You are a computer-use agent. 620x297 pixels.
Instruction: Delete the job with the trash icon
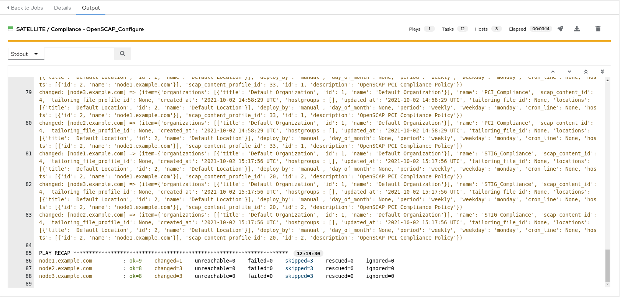tap(598, 29)
